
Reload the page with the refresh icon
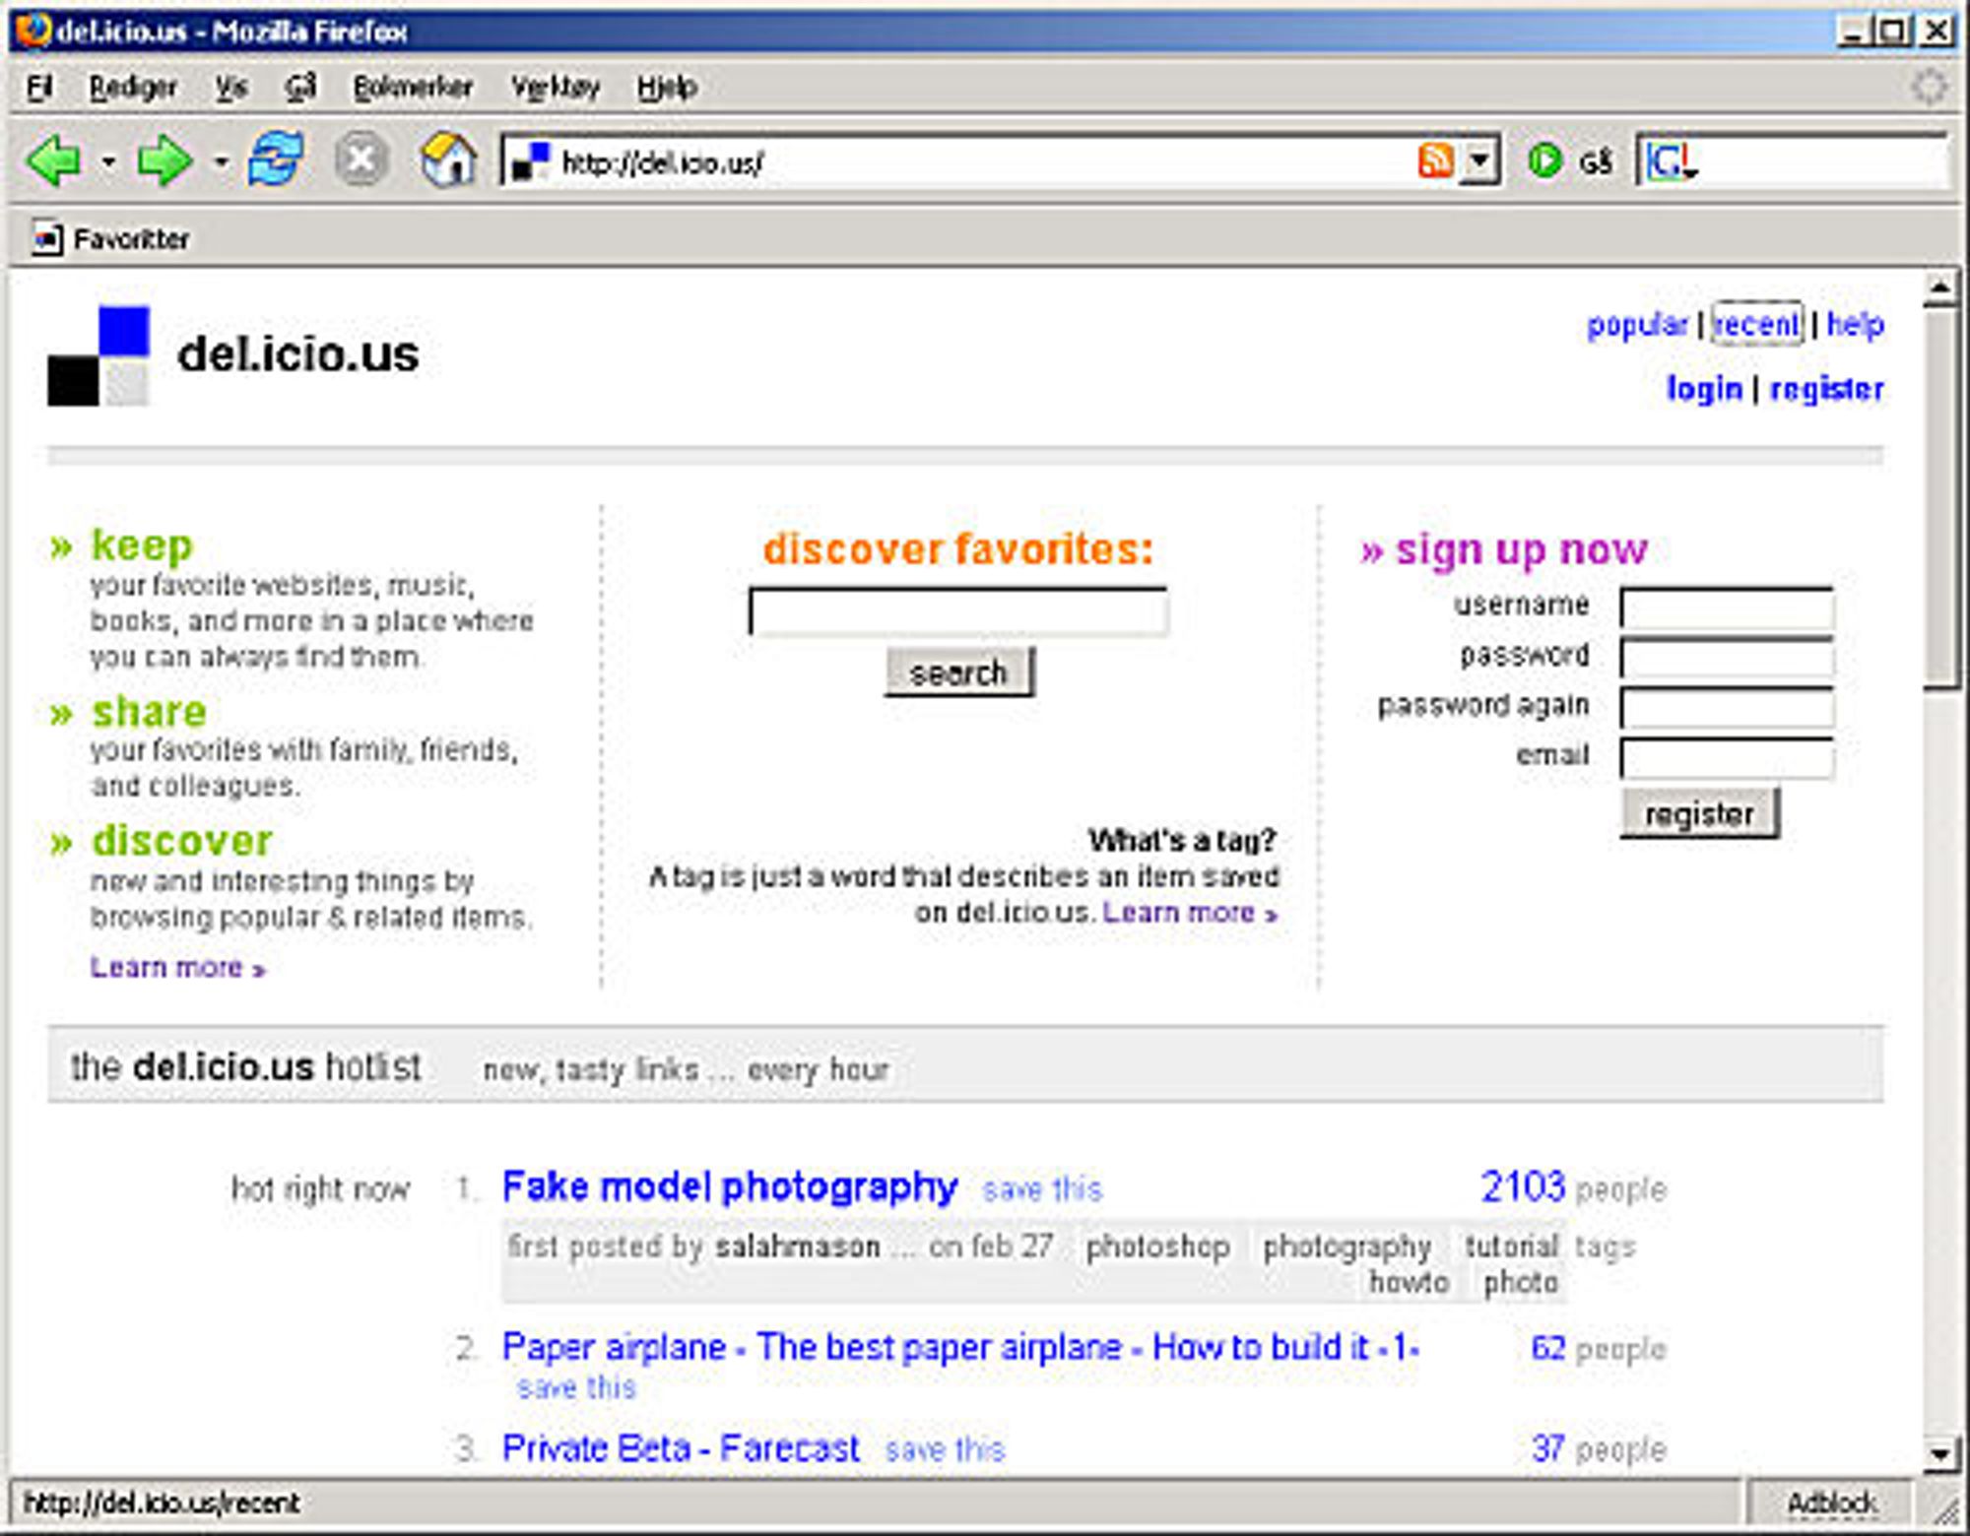[276, 159]
